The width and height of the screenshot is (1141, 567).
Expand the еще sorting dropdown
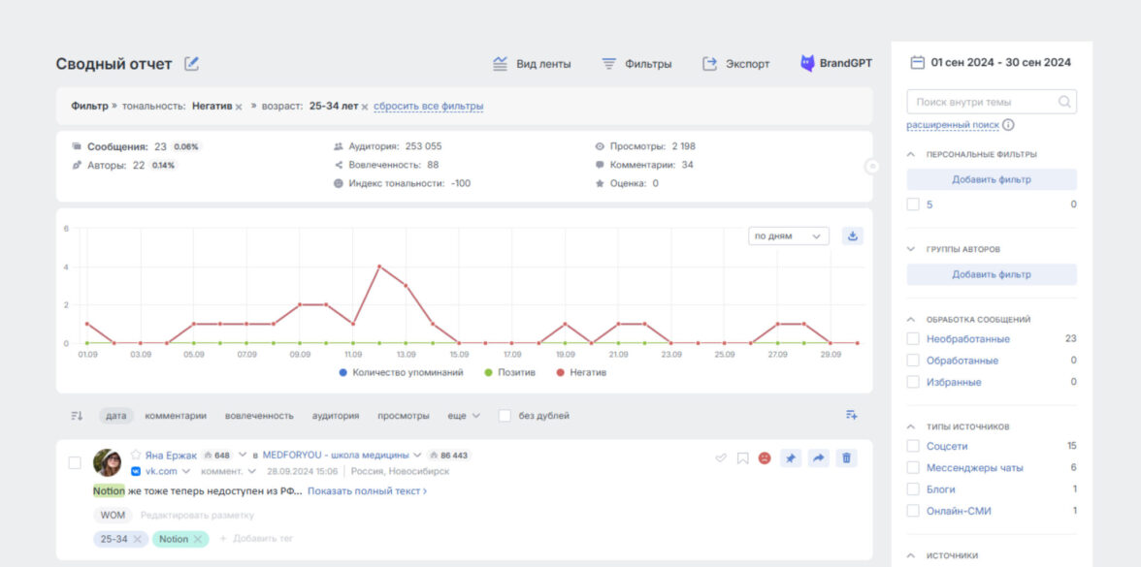463,416
